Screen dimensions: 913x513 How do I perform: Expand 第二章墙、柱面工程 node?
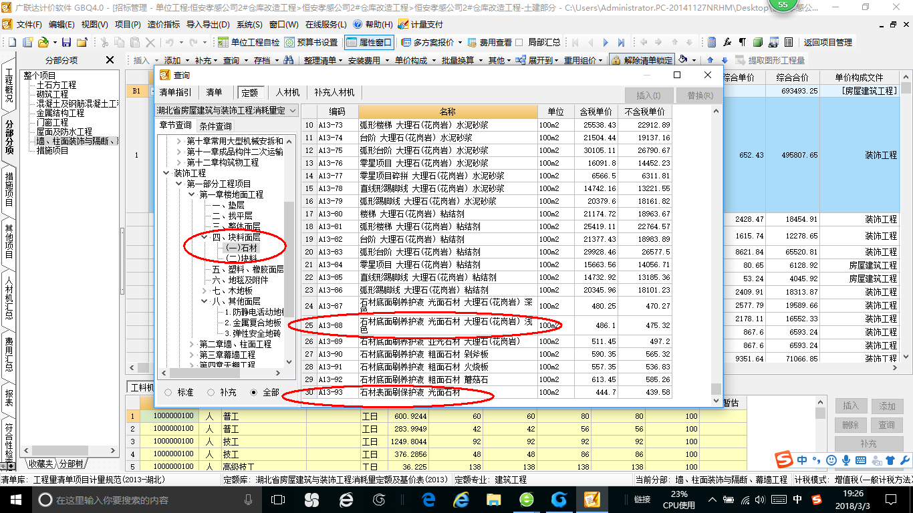pyautogui.click(x=191, y=344)
